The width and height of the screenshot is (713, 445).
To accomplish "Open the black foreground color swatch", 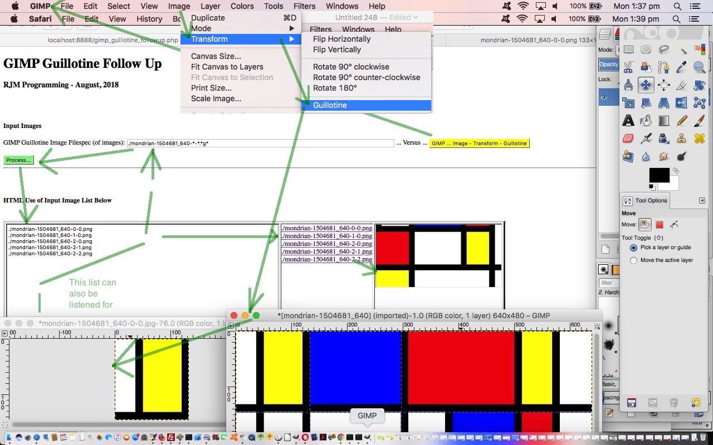I will pyautogui.click(x=659, y=175).
